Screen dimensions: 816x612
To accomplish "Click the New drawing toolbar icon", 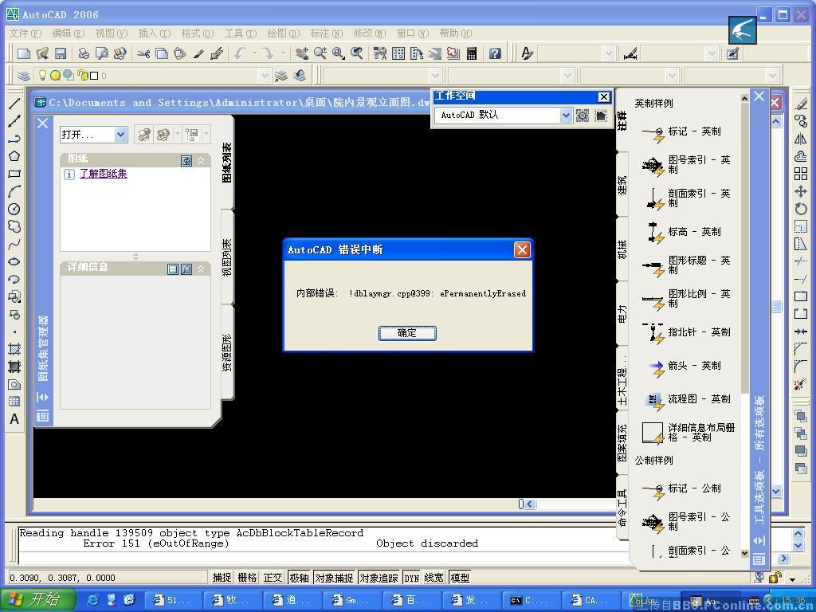I will point(24,53).
